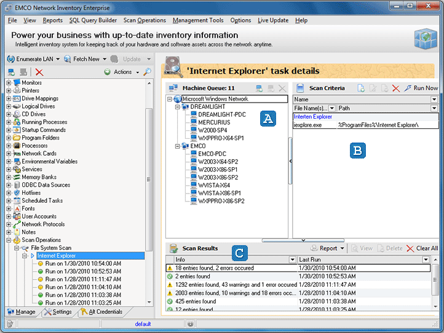This screenshot has height=333, width=444.
Task: Expand the Monitors tree node
Action: pos(9,83)
